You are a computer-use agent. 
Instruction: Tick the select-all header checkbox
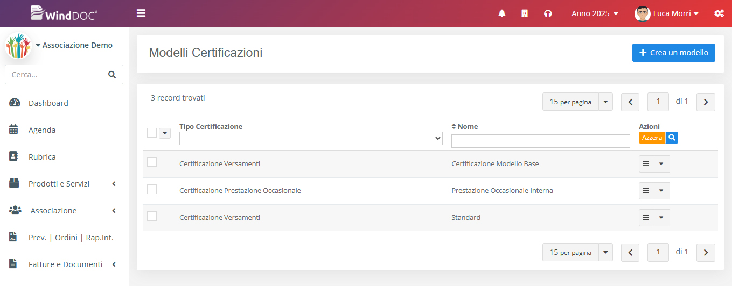coord(152,133)
